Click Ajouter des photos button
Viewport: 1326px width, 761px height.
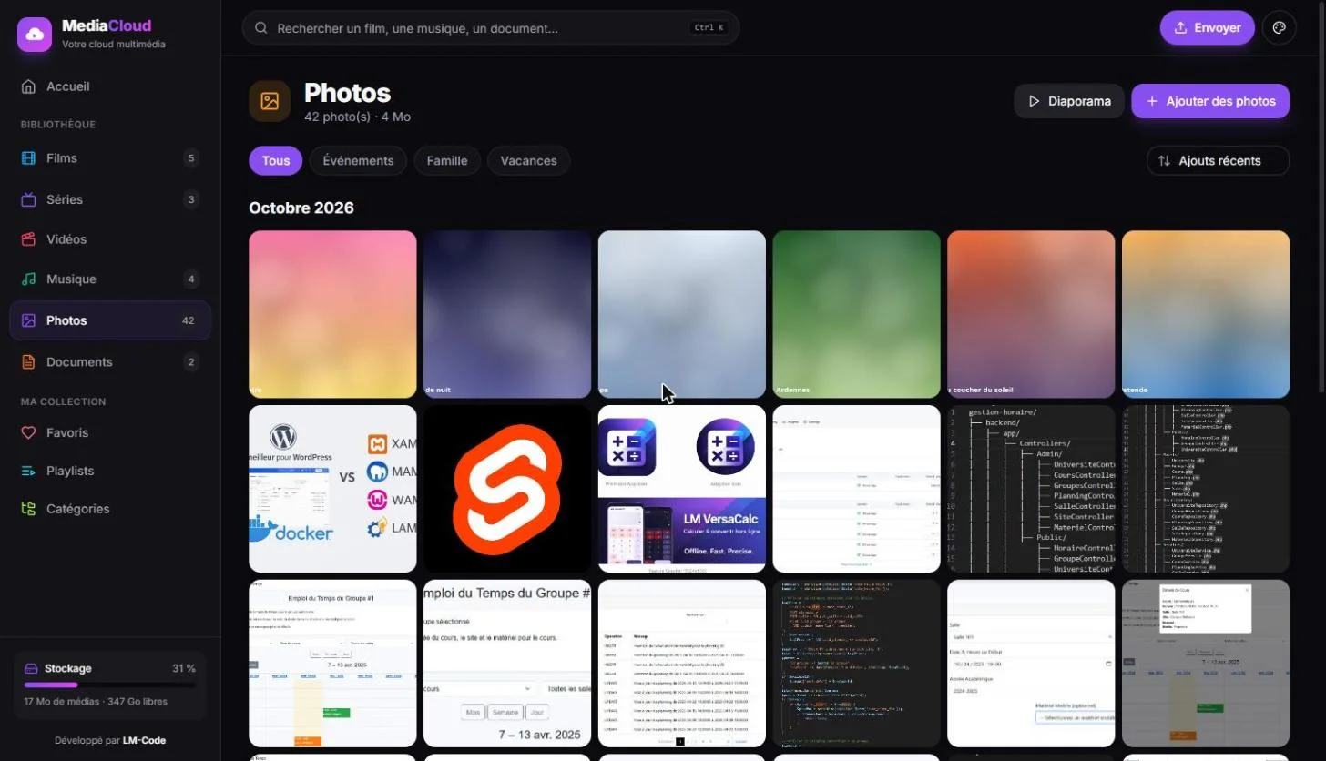(x=1210, y=101)
